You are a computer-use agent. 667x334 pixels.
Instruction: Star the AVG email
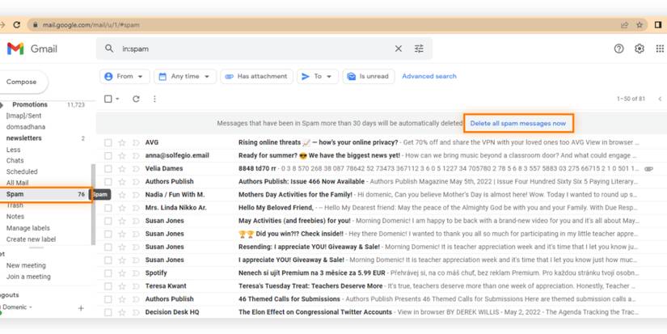pos(122,142)
